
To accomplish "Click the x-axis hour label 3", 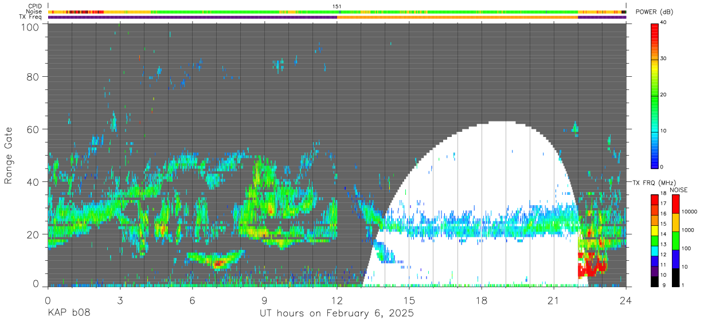I will [x=120, y=300].
